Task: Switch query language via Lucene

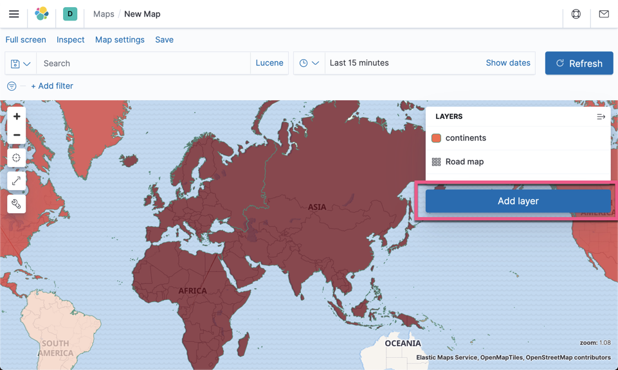Action: (269, 63)
